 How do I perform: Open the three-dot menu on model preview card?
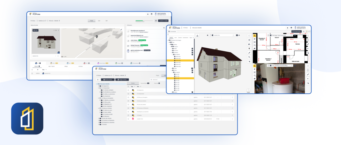tap(58, 30)
